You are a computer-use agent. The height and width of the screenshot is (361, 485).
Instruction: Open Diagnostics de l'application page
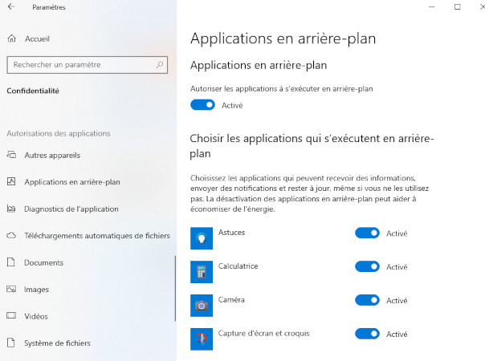click(x=71, y=209)
